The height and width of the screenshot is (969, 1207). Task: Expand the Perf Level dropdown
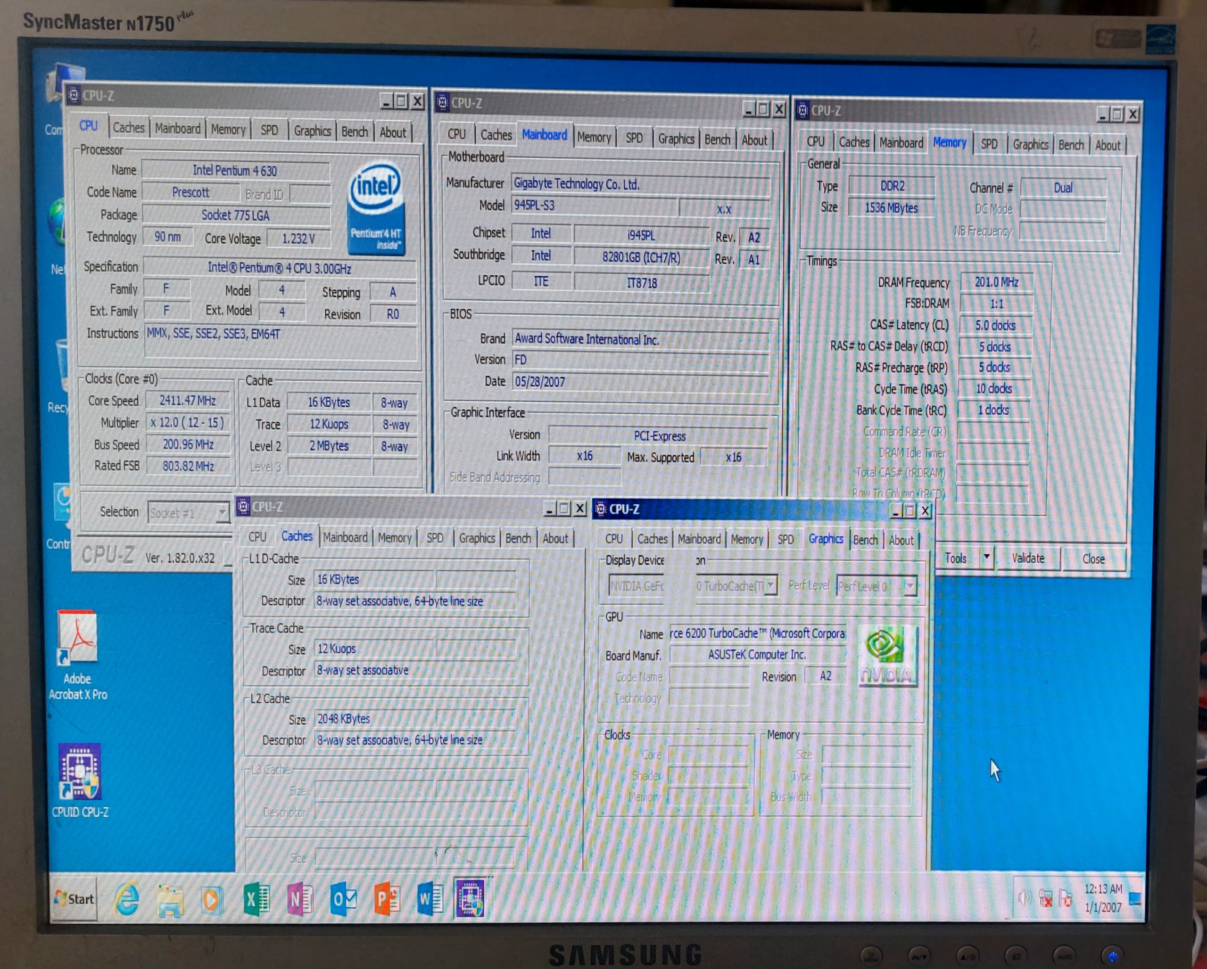tap(910, 586)
